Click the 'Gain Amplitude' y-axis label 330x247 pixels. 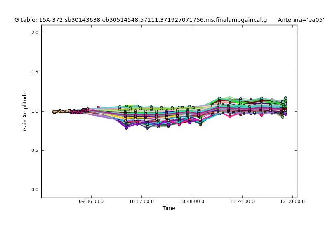pos(25,111)
